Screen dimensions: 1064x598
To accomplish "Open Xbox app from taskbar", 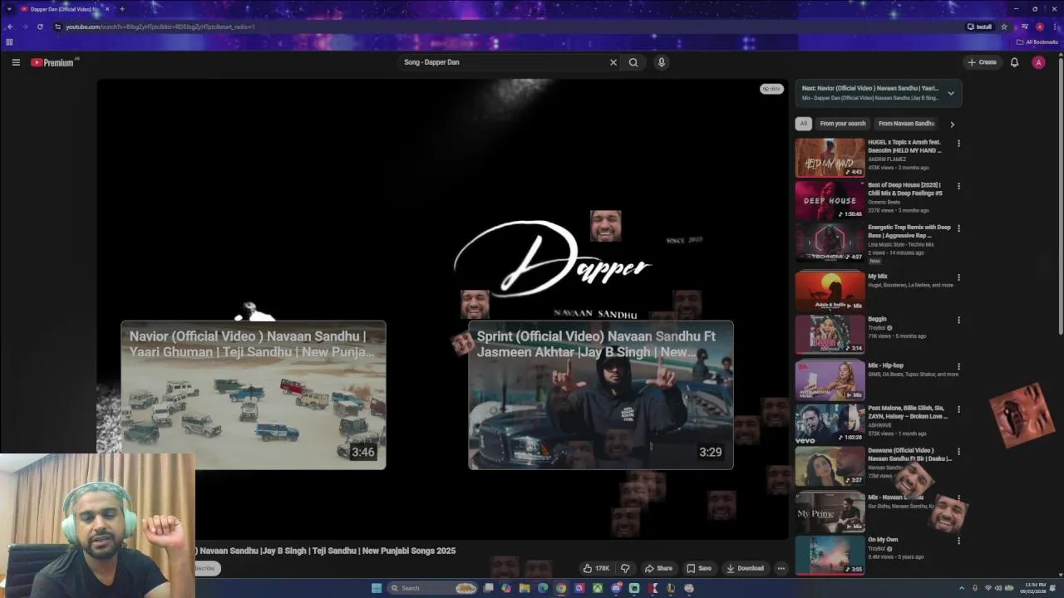I will pyautogui.click(x=598, y=588).
